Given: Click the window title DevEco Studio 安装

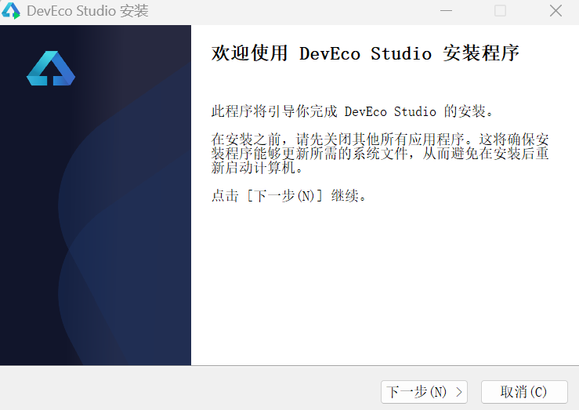Looking at the screenshot, I should (x=88, y=11).
